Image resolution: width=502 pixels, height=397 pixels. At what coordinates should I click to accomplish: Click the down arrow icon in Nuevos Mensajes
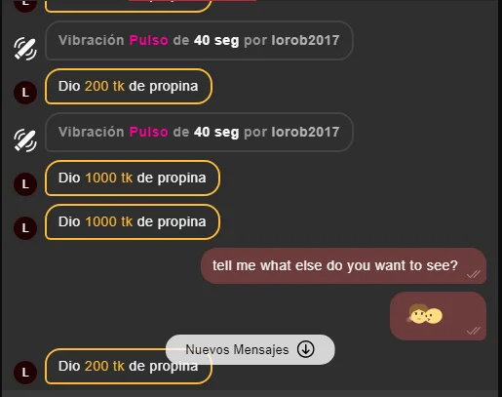click(x=305, y=349)
